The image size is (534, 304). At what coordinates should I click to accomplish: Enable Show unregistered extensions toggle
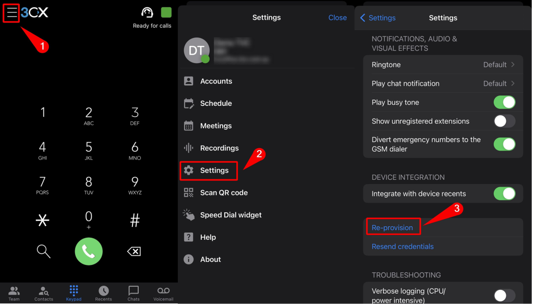pos(504,121)
